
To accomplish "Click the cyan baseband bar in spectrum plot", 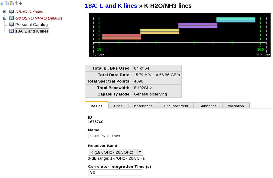I will point(236,20).
